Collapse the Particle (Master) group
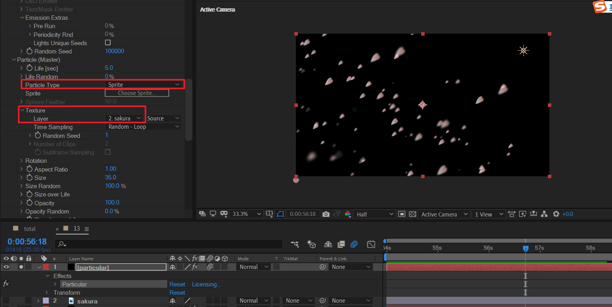The image size is (612, 307). (14, 60)
